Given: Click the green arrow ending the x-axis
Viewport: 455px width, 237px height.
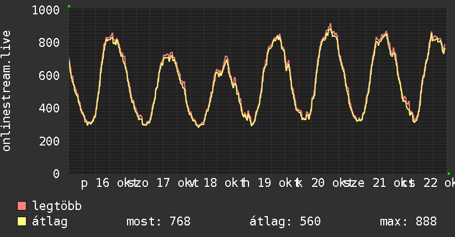Looking at the screenshot, I should coord(449,174).
